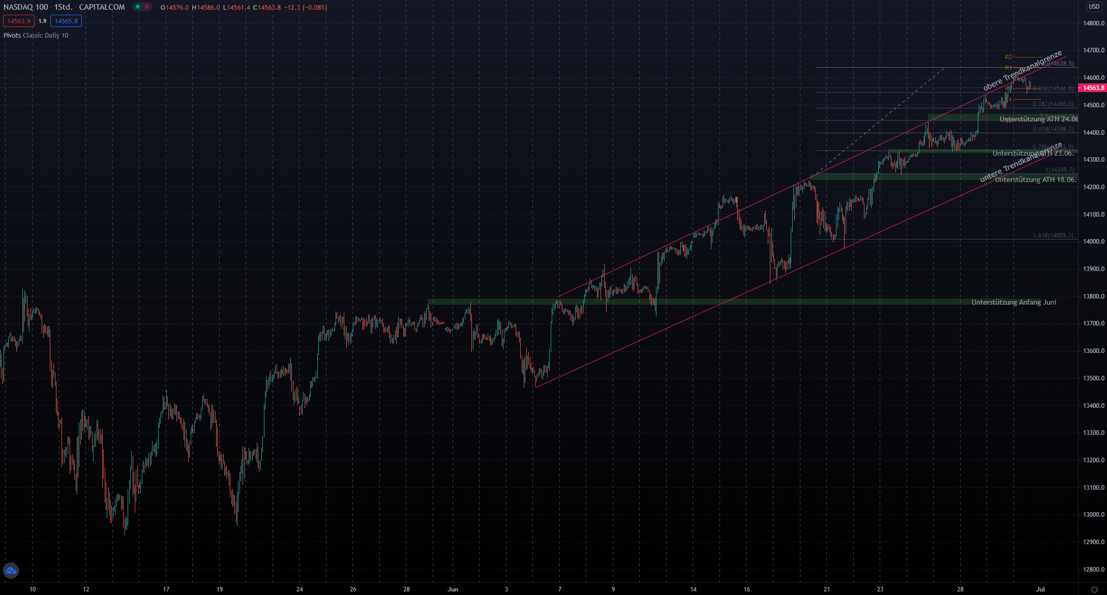Select the R1 pivot level marker
Screen dimensions: 1107x595
tap(1008, 68)
